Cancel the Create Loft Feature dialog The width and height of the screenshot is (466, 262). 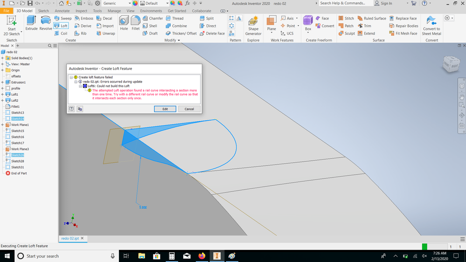[189, 109]
